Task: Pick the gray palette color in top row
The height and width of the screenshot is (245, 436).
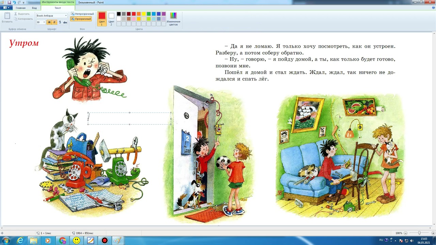Action: click(124, 14)
